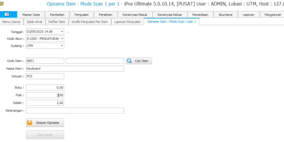Open the Laporan menu
This screenshot has height=142, width=284.
coord(248,15)
